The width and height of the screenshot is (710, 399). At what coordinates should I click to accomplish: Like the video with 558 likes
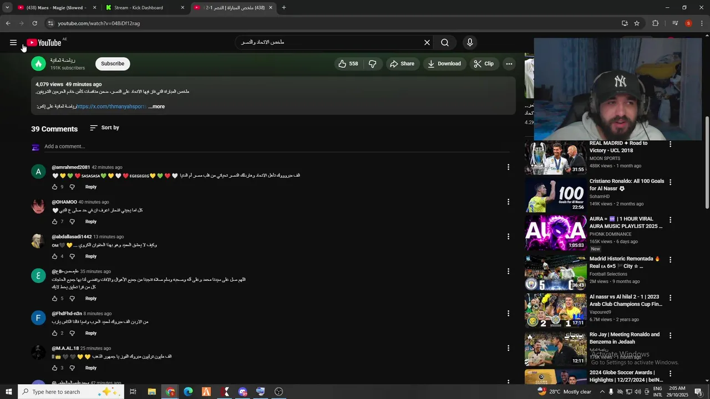348,64
